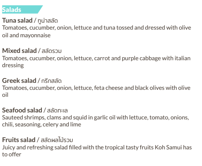The image size is (202, 166).
Task: Click the word dressing under Mixed salad
Action: tap(13, 65)
